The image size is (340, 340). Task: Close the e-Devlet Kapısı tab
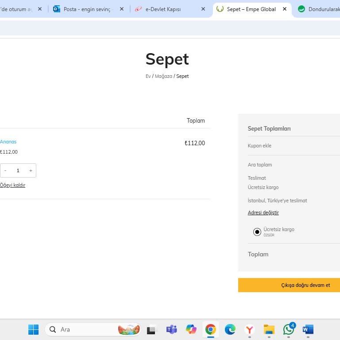click(x=203, y=9)
